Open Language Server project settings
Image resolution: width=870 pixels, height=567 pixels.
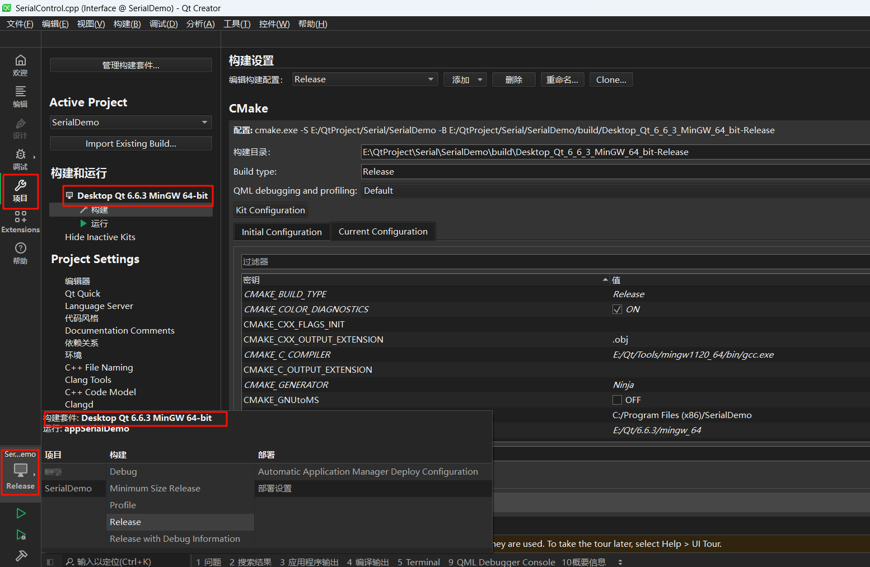(x=99, y=306)
